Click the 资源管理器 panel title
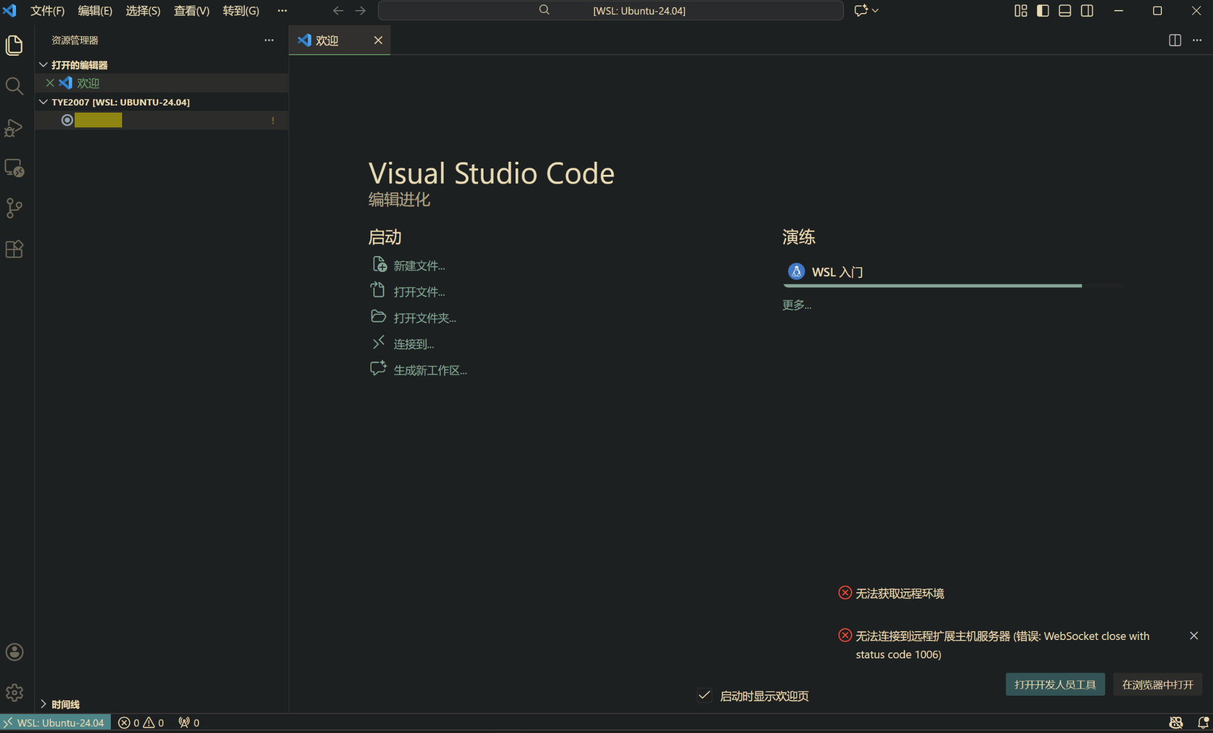Viewport: 1213px width, 733px height. (75, 40)
